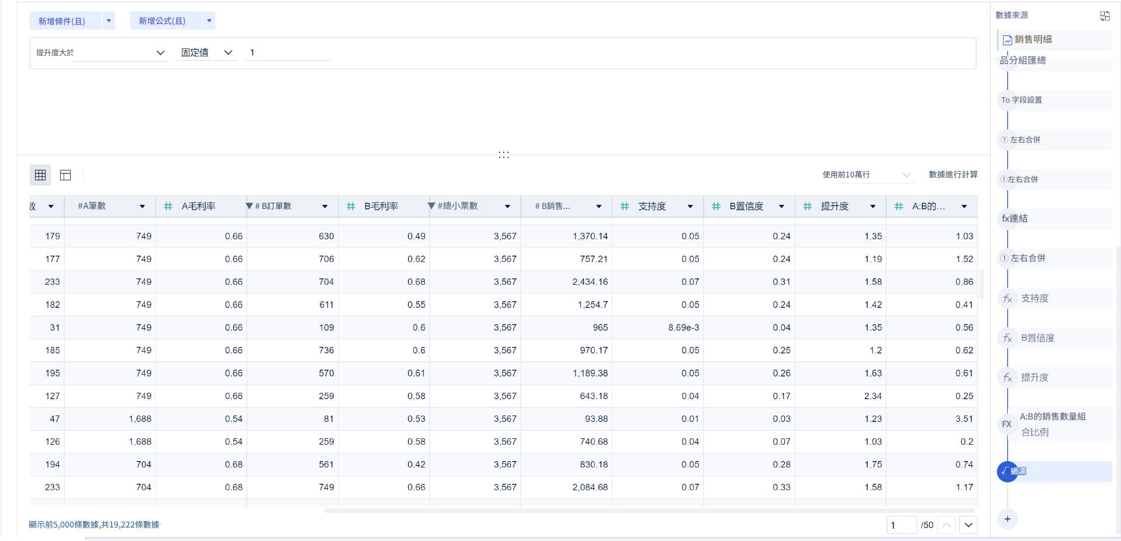
Task: Open the 新增條件(且) dropdown arrow
Action: pos(108,21)
